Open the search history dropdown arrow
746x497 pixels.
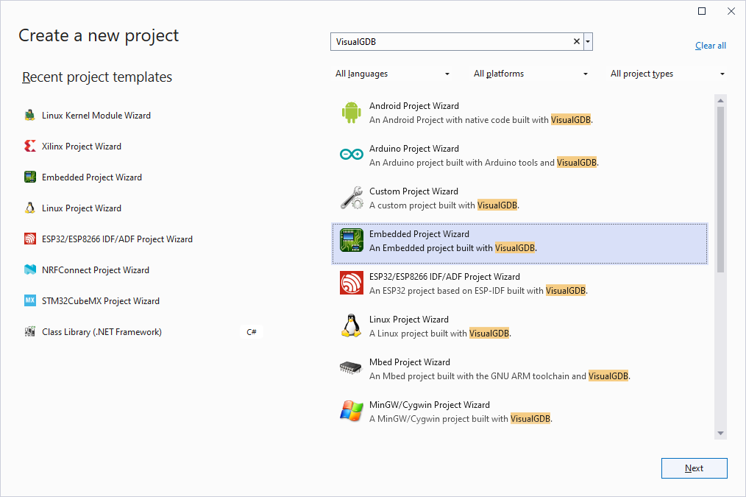coord(588,41)
